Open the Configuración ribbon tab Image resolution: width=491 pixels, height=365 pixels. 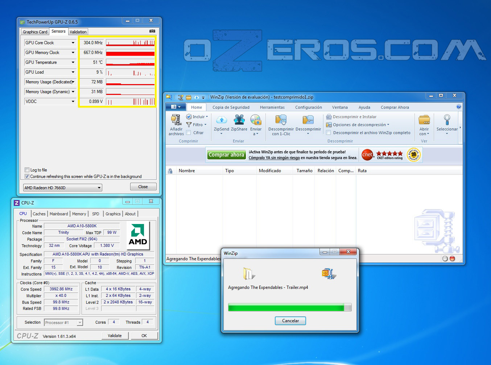pos(309,107)
